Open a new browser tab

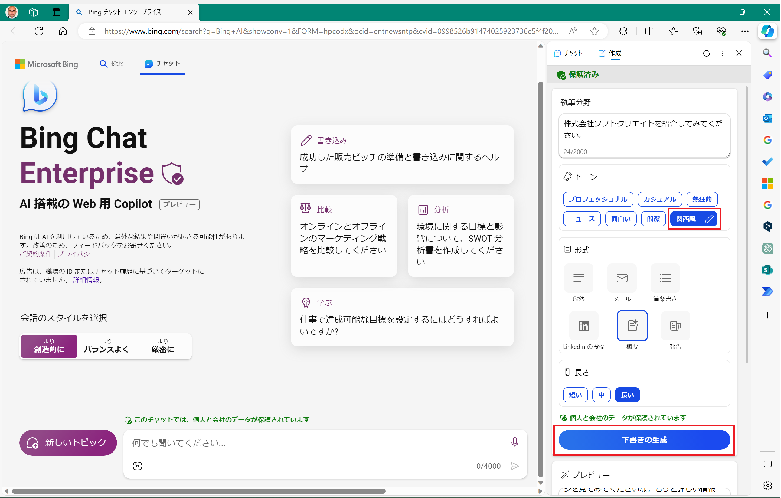click(x=208, y=12)
